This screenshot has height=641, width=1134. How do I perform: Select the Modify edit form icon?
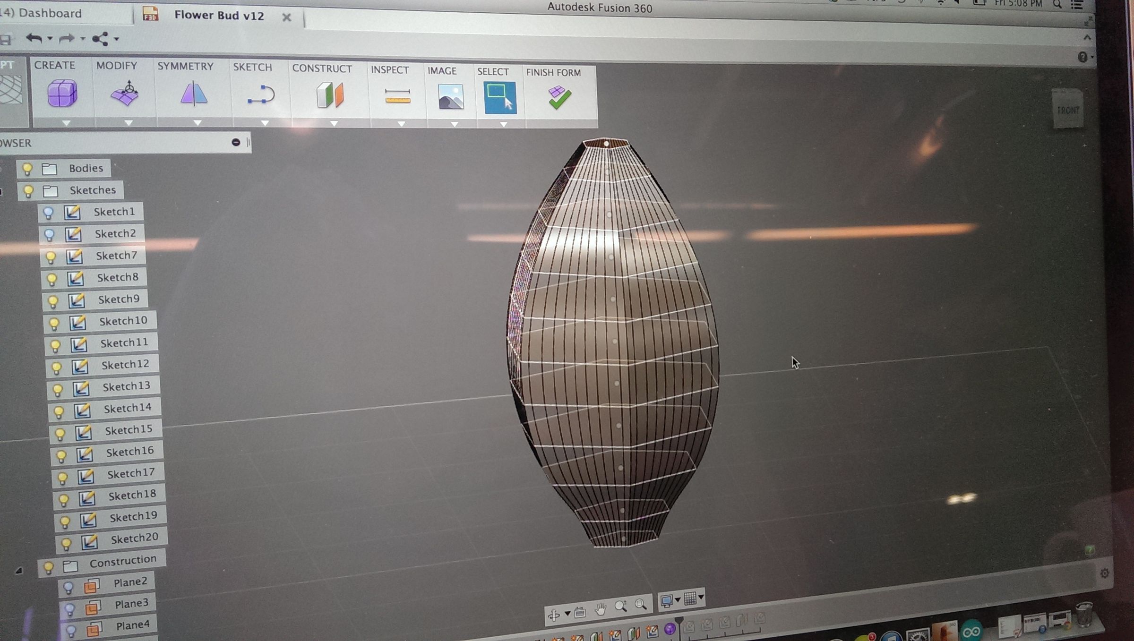click(x=125, y=93)
